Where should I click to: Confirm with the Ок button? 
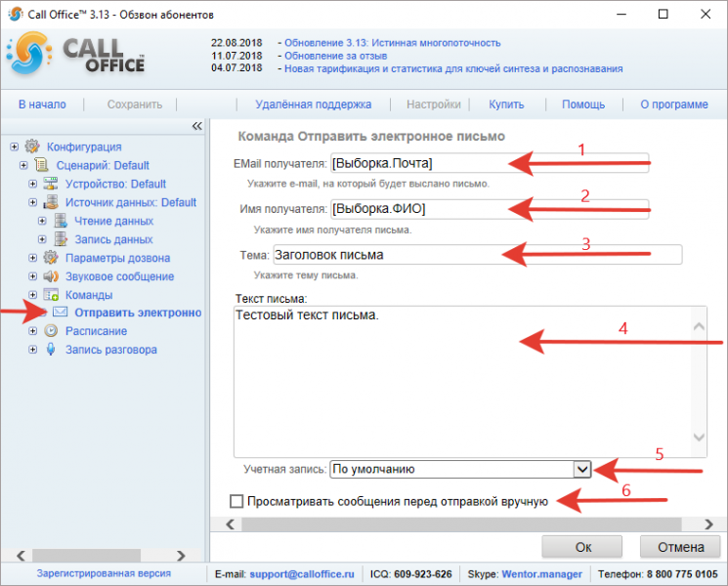click(582, 547)
